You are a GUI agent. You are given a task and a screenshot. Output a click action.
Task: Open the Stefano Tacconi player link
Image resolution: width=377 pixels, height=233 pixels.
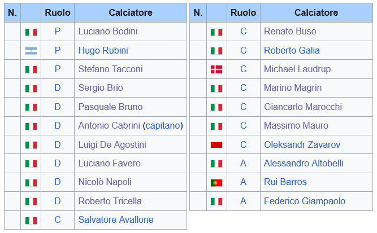click(110, 69)
